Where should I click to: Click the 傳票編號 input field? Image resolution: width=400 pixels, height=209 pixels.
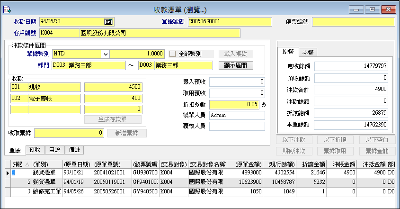point(353,21)
